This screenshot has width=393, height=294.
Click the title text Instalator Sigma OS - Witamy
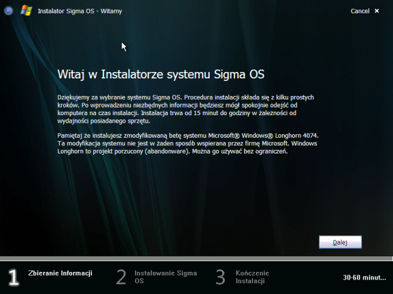pos(80,11)
